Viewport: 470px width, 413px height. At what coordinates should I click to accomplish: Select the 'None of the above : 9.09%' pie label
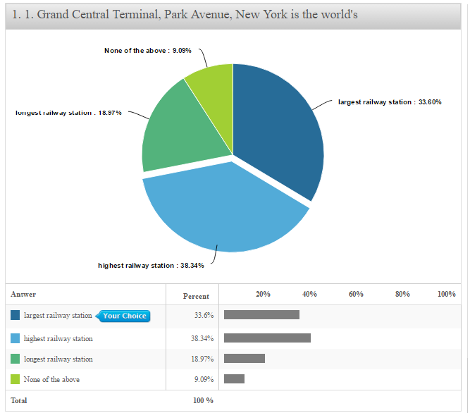coord(147,50)
